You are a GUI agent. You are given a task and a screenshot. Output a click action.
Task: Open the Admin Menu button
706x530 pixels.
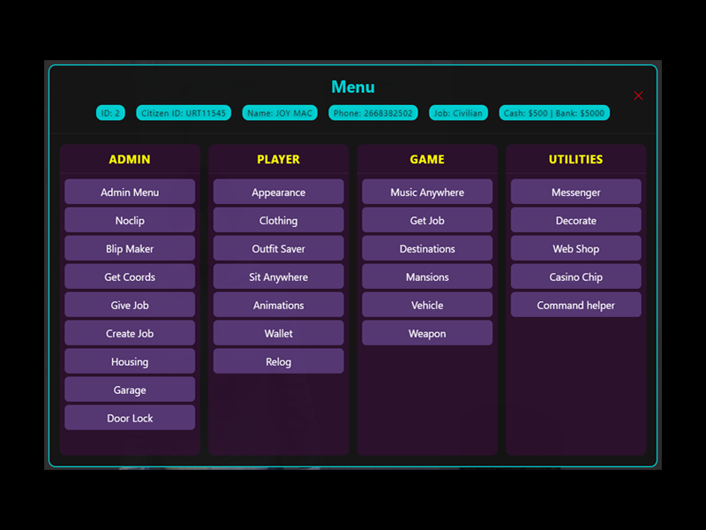(x=130, y=193)
